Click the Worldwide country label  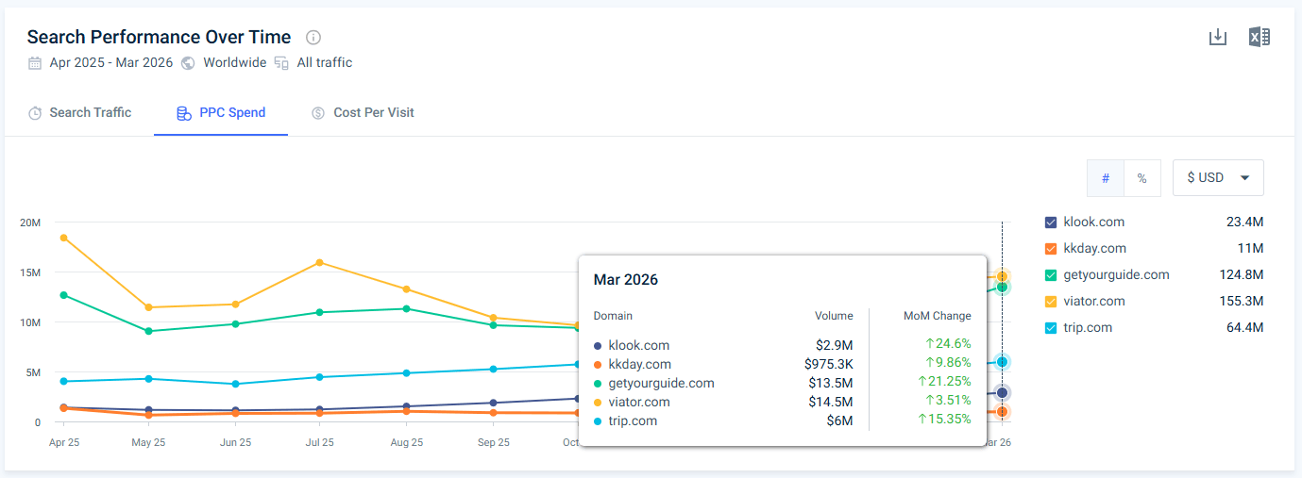(235, 63)
